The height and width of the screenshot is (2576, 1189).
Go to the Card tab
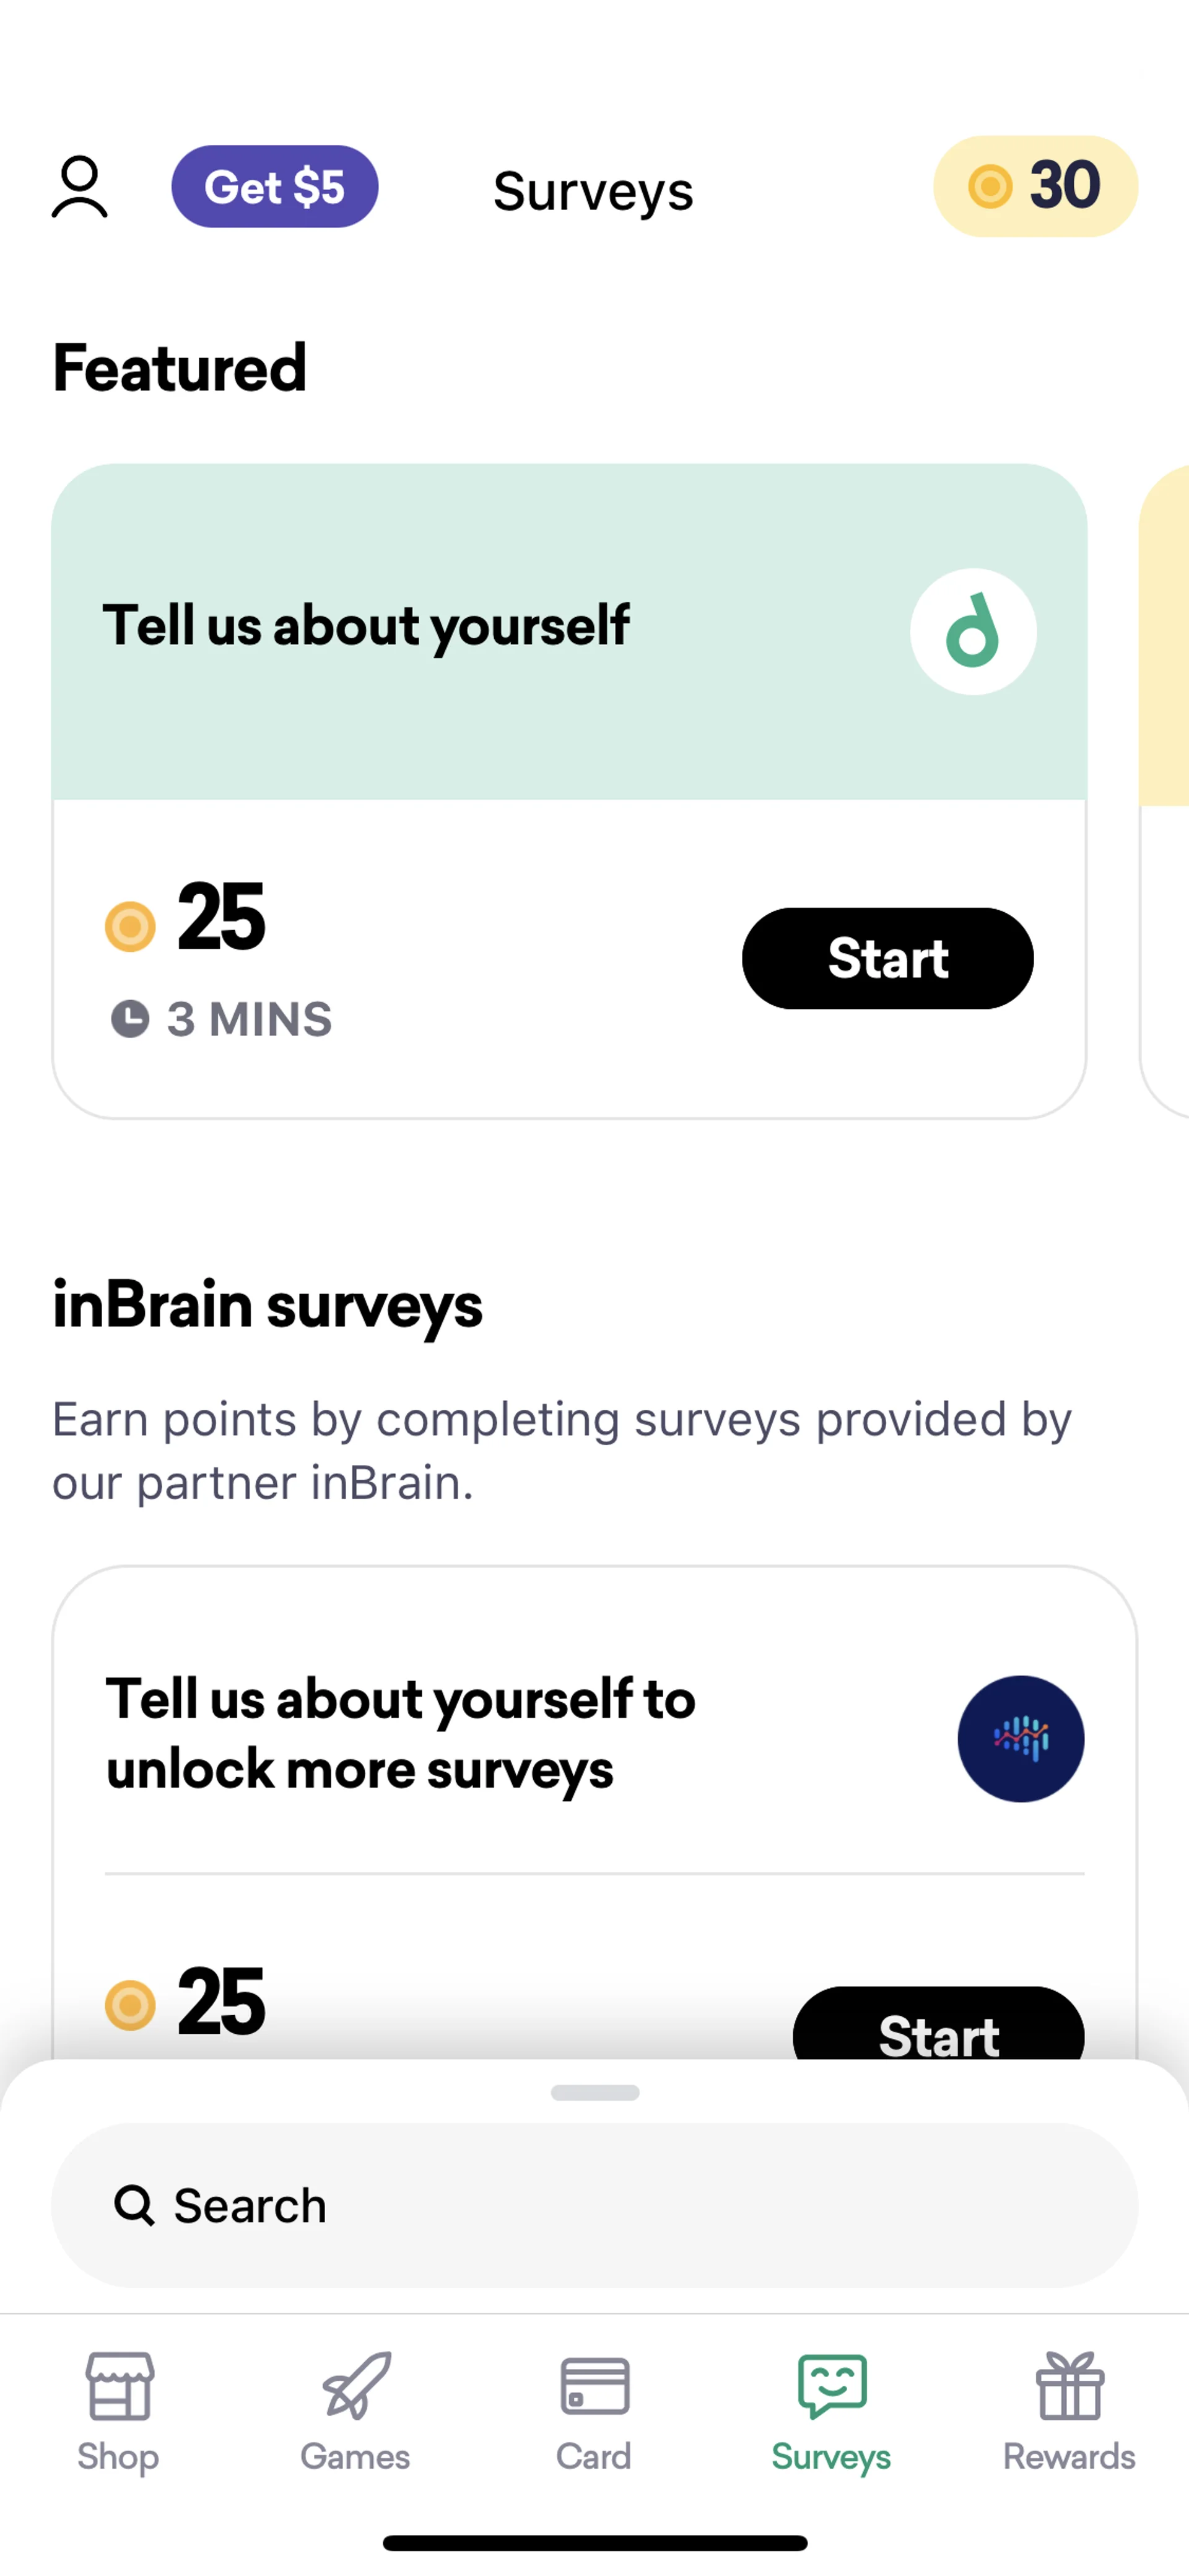(x=594, y=2411)
